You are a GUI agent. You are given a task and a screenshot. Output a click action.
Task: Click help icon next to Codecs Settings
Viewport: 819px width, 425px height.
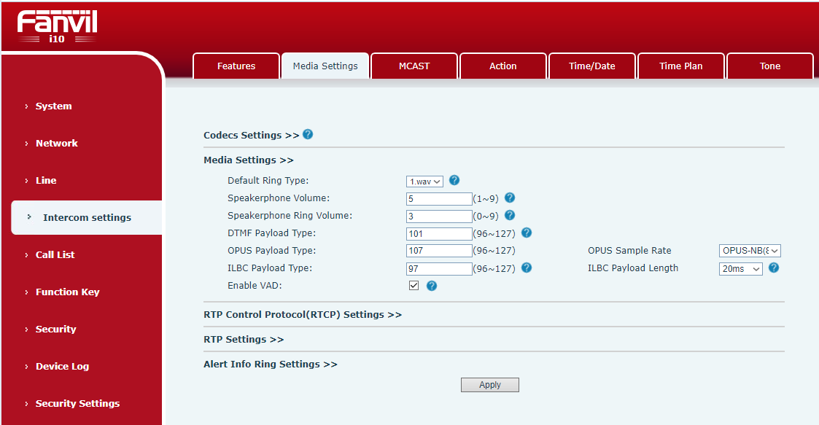tap(308, 135)
